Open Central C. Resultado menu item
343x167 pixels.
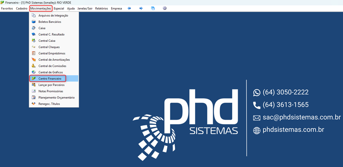click(51, 34)
